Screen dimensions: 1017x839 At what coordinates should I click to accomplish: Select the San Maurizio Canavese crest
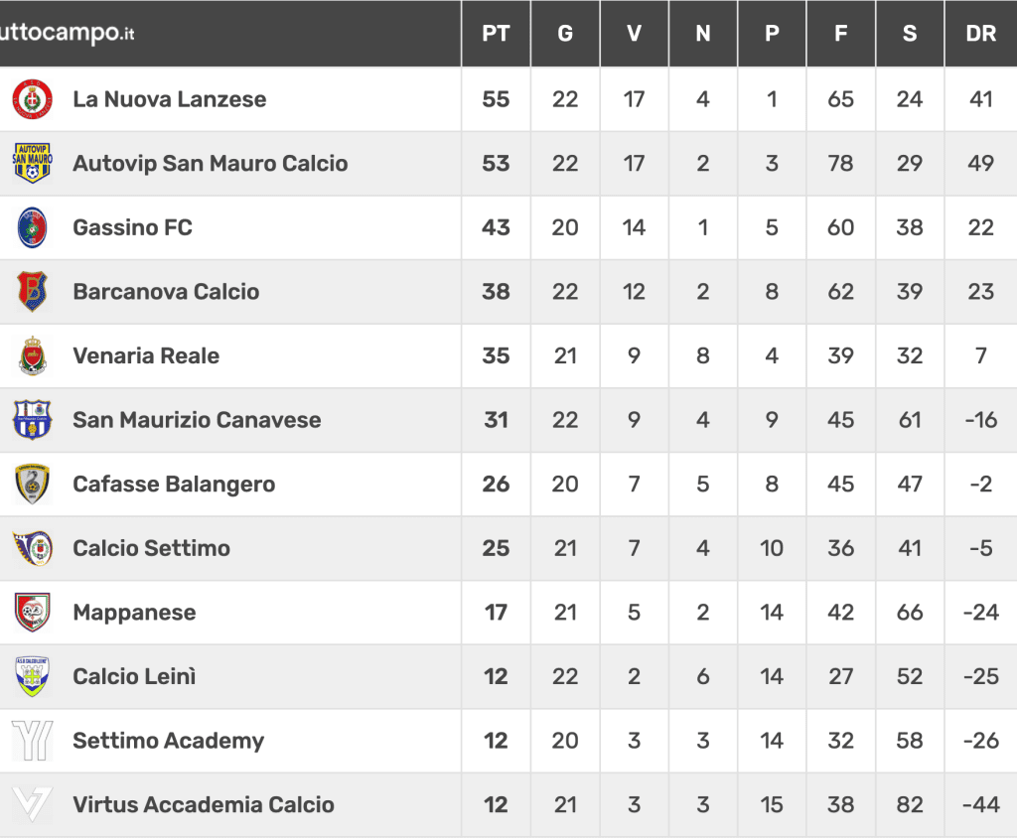tap(33, 420)
